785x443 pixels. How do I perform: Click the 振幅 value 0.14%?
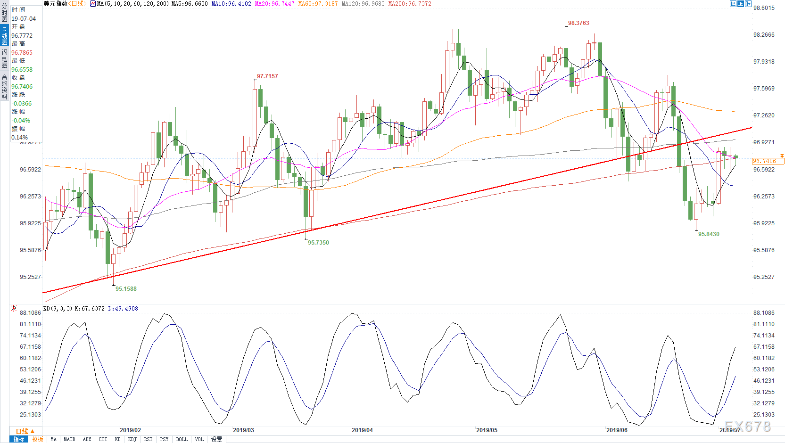pyautogui.click(x=20, y=138)
